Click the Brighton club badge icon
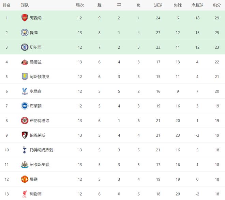 pos(25,106)
